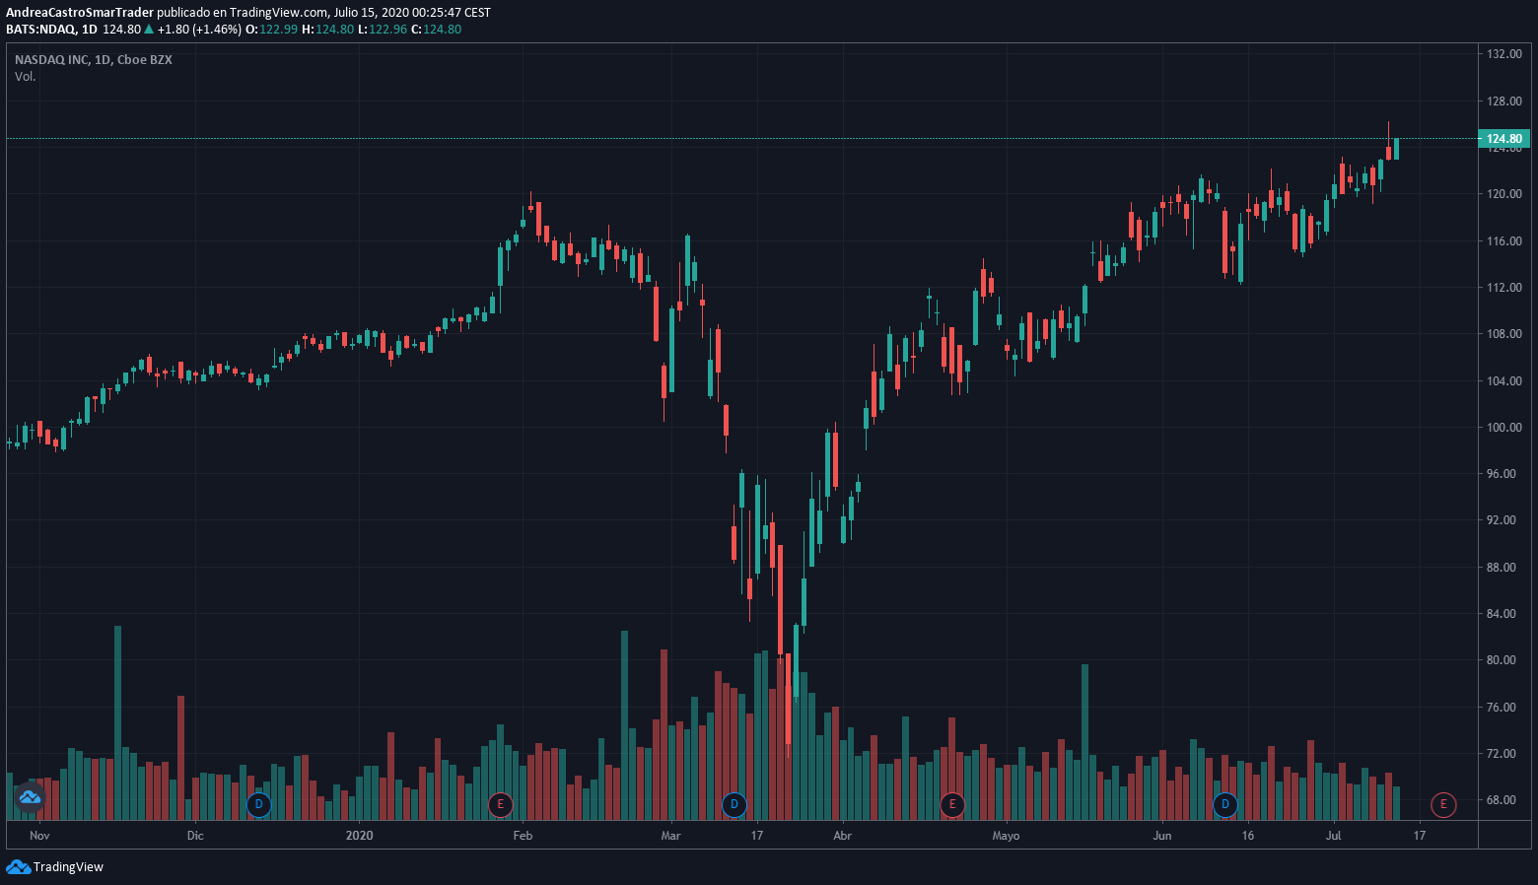Click the earnings E marker near Feb

pos(500,804)
